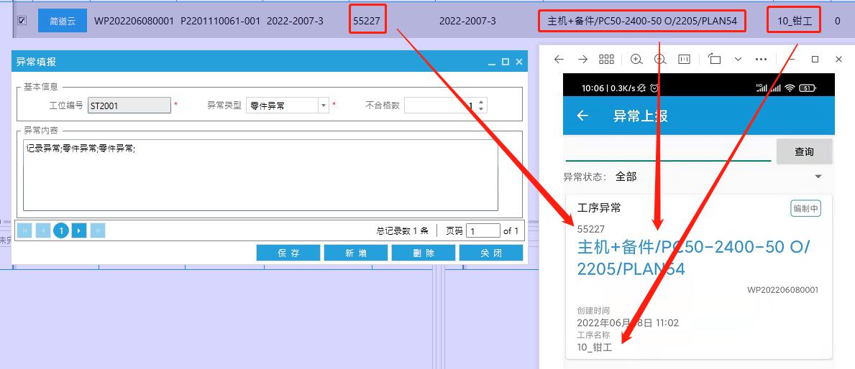Click the viewer's back arrow icon

point(559,60)
